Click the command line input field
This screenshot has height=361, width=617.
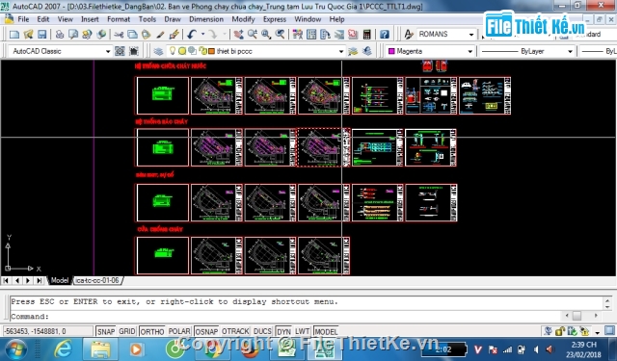coord(286,316)
